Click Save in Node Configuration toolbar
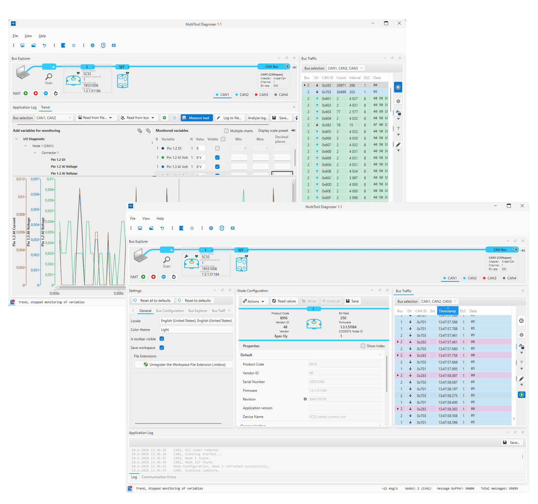The image size is (538, 504). tap(352, 301)
